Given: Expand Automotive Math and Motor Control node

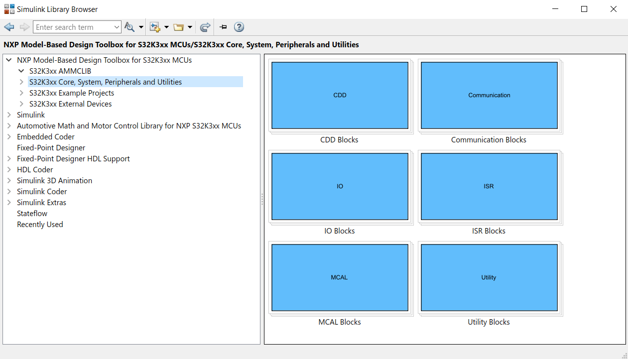Looking at the screenshot, I should pyautogui.click(x=9, y=125).
